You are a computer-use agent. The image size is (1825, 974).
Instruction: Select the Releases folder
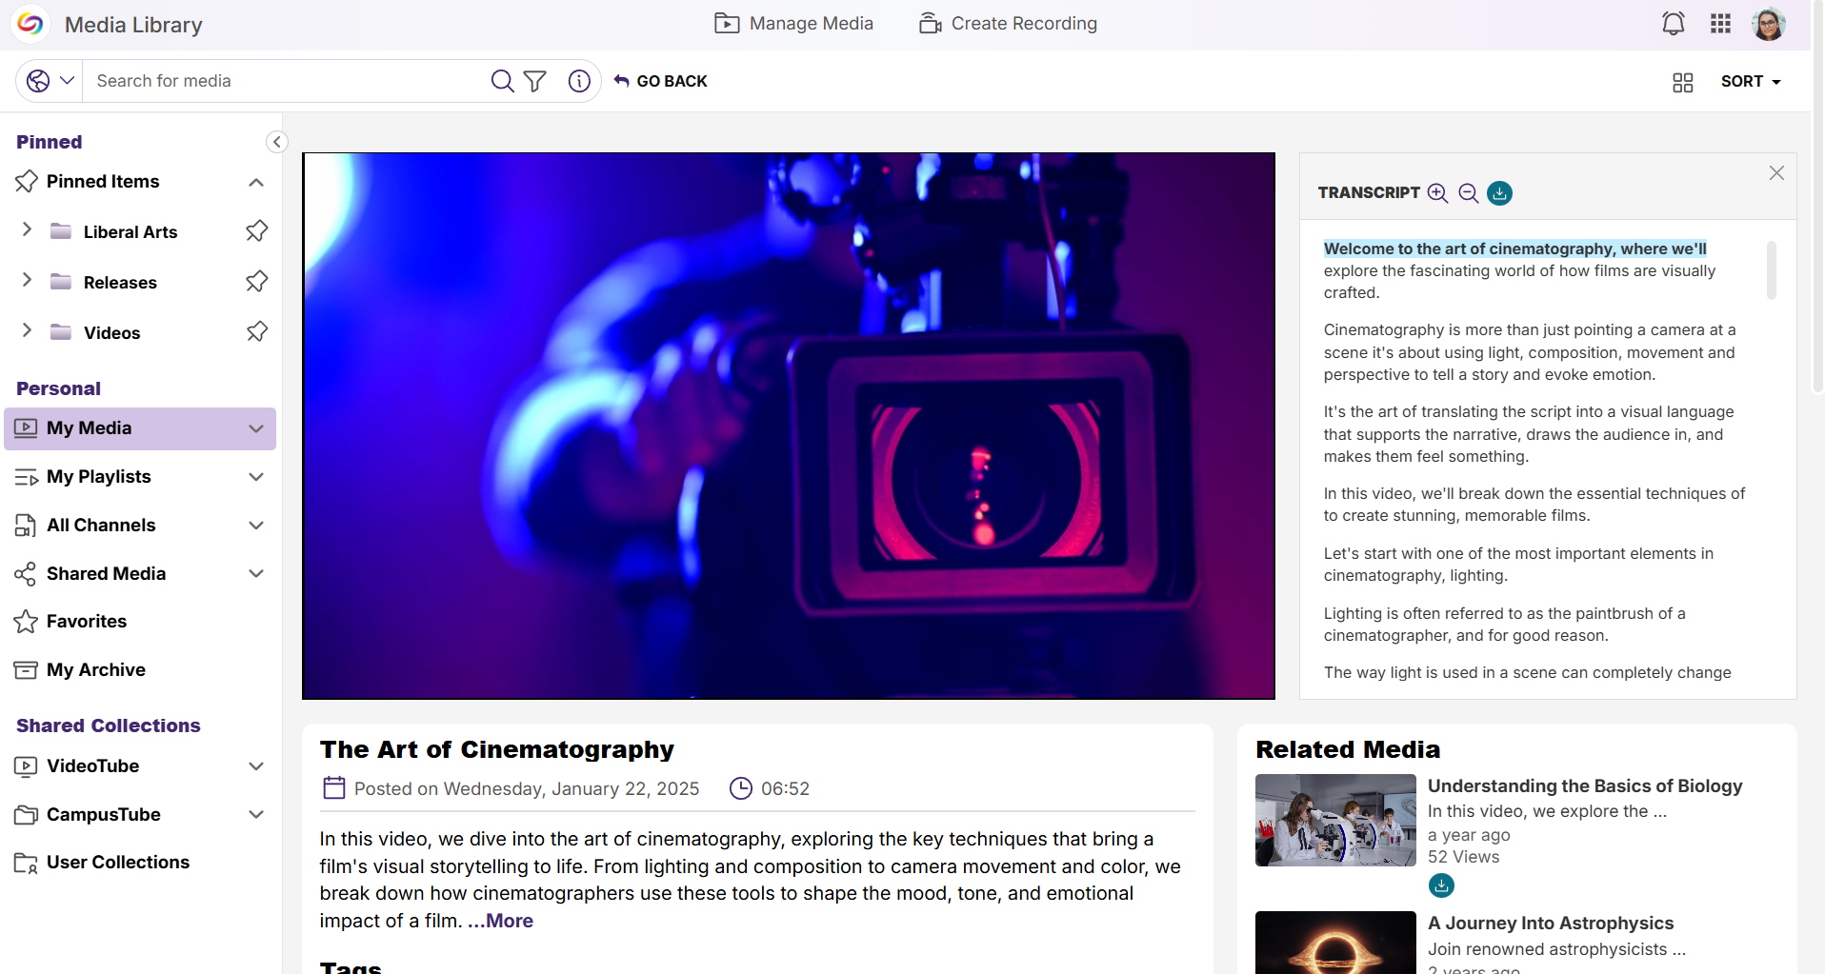click(x=120, y=283)
